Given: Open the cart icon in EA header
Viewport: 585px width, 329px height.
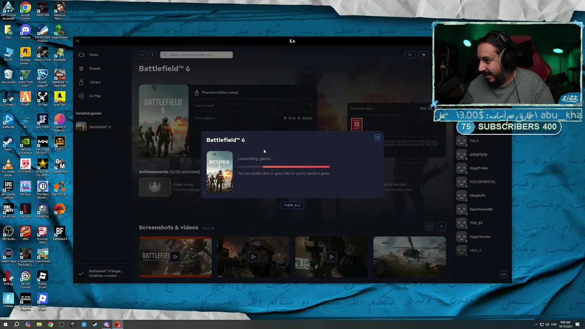Looking at the screenshot, I should pyautogui.click(x=423, y=55).
